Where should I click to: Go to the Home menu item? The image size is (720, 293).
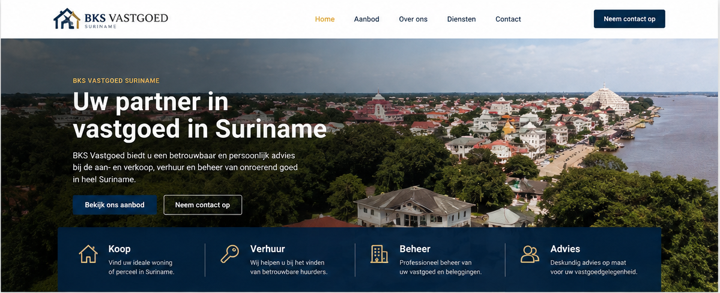click(325, 19)
